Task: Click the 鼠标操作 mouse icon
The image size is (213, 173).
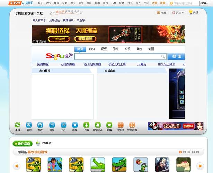Action: tap(38, 143)
